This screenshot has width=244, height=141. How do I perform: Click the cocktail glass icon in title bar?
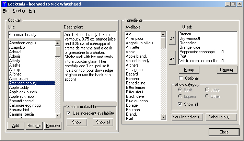[4, 4]
